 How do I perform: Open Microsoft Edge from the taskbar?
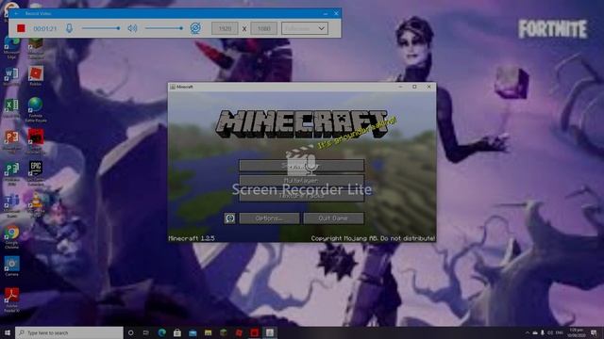pos(161,332)
